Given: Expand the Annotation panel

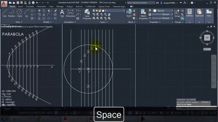Looking at the screenshot, I should [x=70, y=22].
